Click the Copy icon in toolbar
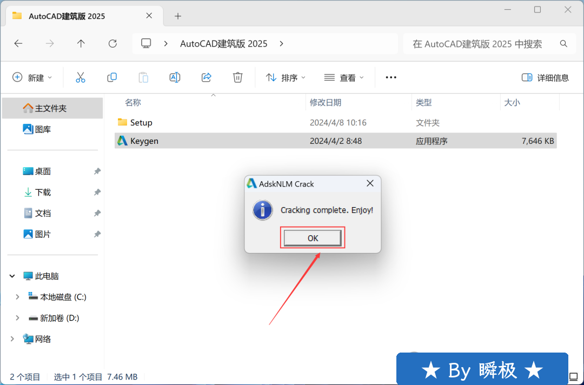The width and height of the screenshot is (584, 385). (x=112, y=77)
